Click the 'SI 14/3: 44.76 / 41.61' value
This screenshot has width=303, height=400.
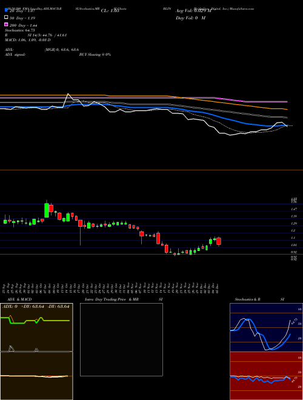(x=47, y=35)
